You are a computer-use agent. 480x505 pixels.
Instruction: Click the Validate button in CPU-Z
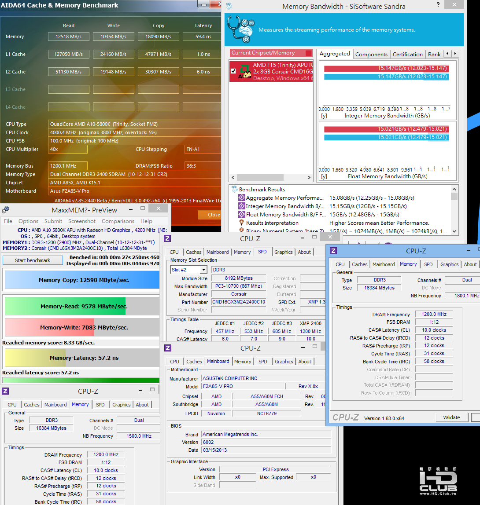pos(451,417)
